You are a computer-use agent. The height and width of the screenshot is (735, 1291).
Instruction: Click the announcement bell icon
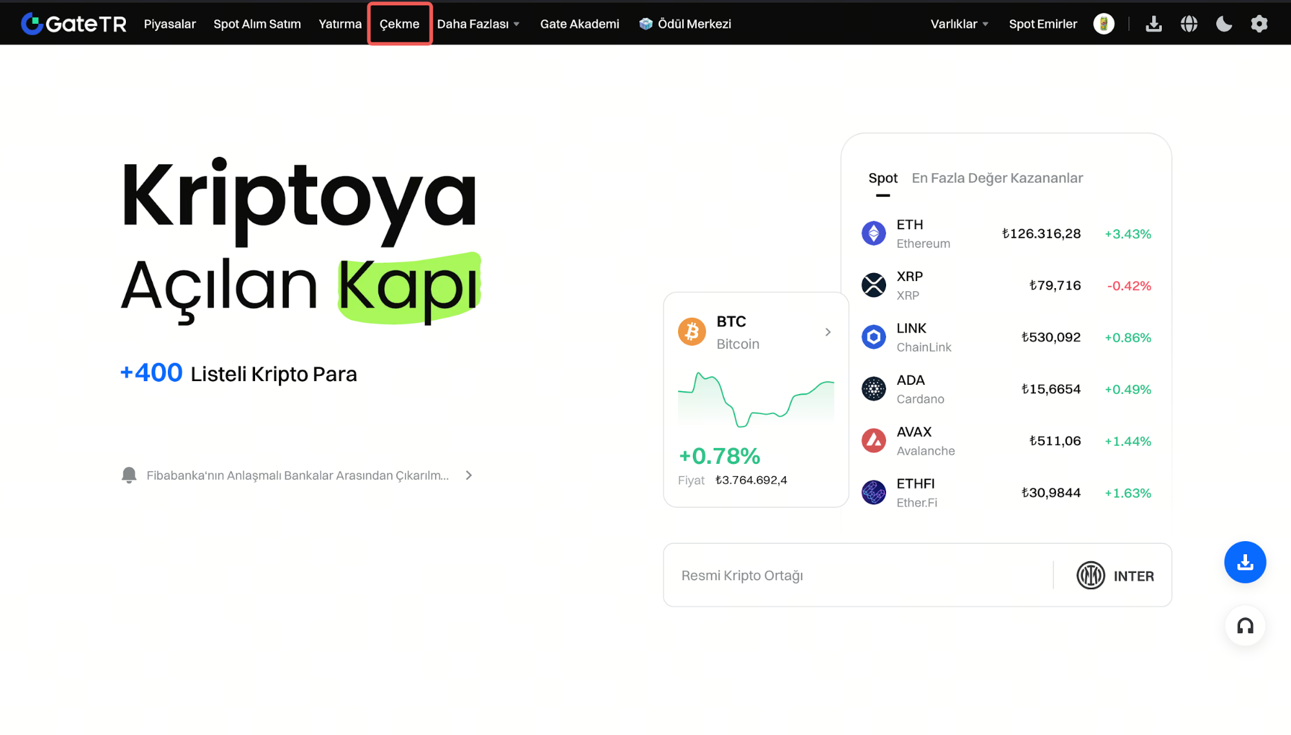pyautogui.click(x=129, y=475)
